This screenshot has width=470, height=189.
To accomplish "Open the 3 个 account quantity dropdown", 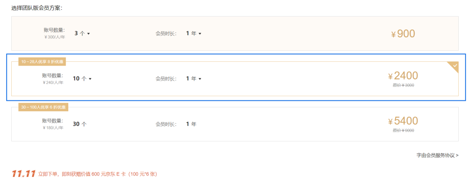I will pyautogui.click(x=82, y=33).
